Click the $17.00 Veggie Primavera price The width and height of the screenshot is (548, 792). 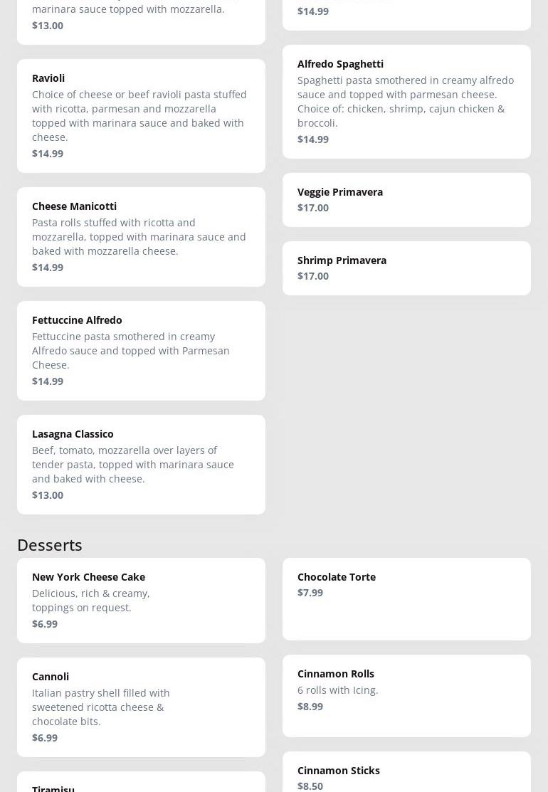pyautogui.click(x=313, y=208)
